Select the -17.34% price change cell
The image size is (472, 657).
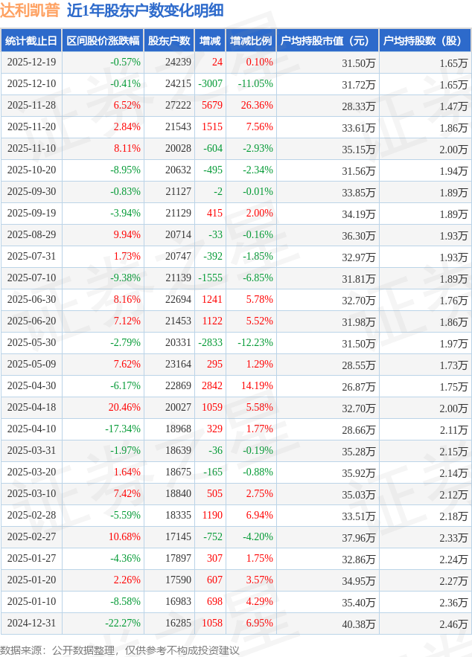tap(123, 429)
